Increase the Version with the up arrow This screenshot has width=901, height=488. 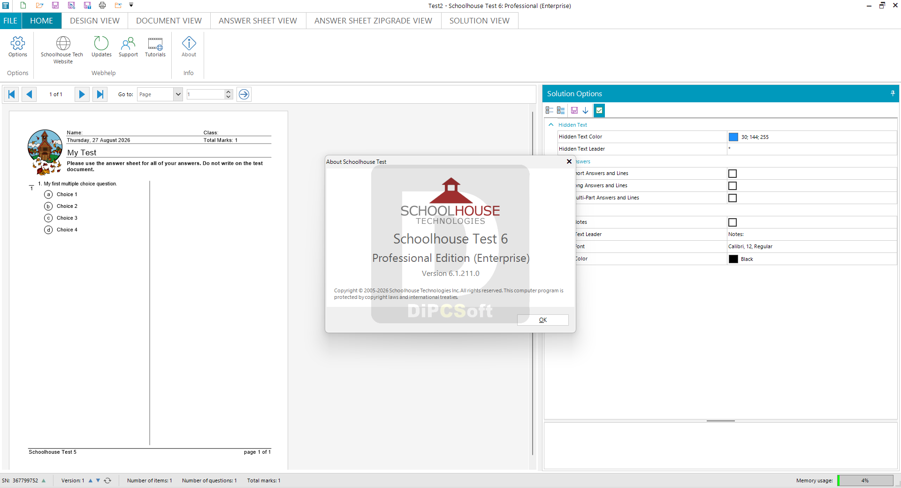click(x=91, y=480)
